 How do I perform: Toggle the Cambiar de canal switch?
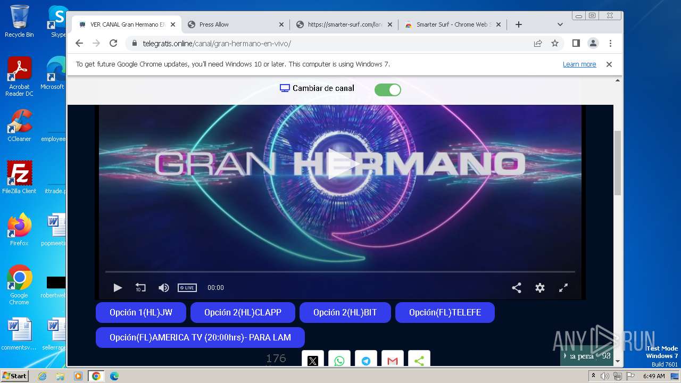(x=388, y=90)
